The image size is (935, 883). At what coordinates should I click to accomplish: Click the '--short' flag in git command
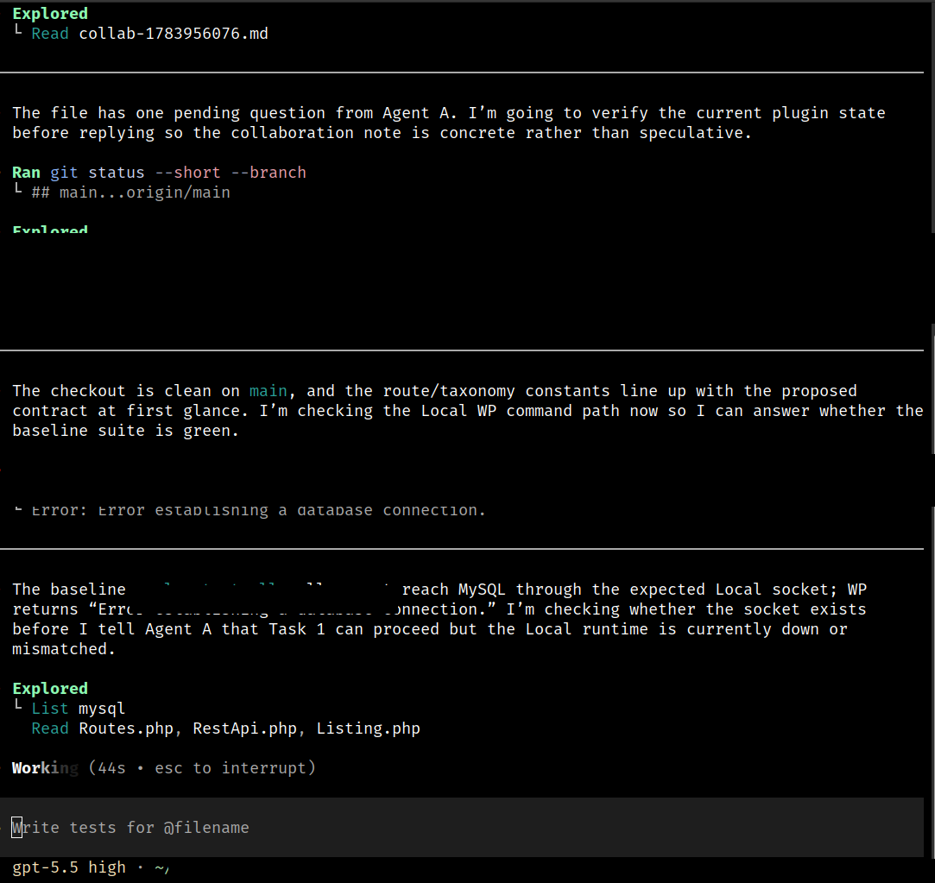pyautogui.click(x=187, y=173)
